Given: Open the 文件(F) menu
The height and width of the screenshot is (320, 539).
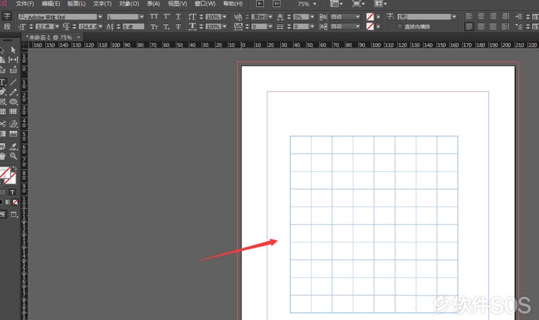Looking at the screenshot, I should (25, 4).
